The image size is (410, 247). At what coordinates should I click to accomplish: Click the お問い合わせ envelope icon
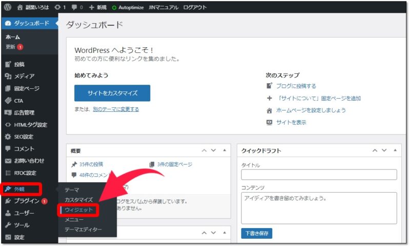[x=8, y=161]
